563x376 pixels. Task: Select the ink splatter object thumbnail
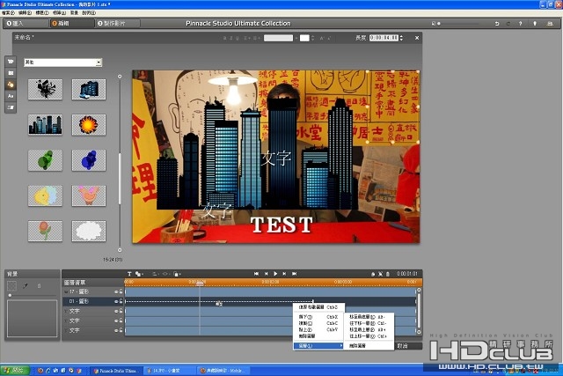45,89
